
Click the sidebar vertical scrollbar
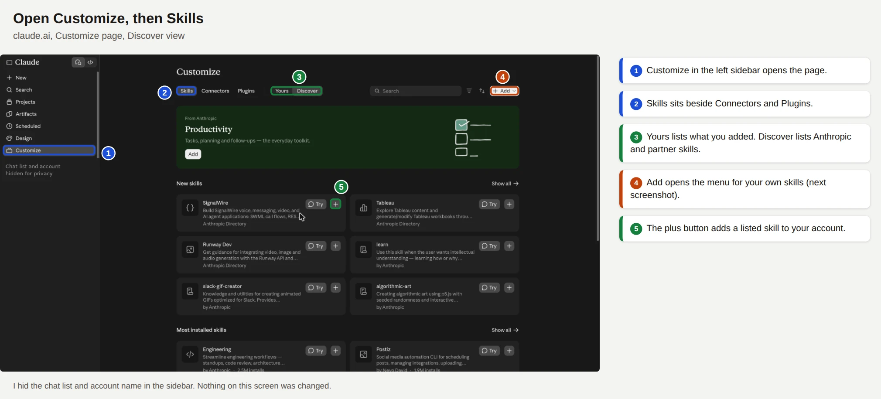pyautogui.click(x=98, y=114)
